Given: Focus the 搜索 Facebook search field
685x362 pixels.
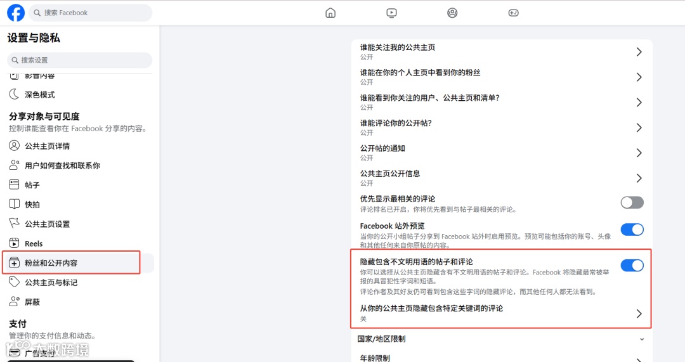Looking at the screenshot, I should (91, 13).
